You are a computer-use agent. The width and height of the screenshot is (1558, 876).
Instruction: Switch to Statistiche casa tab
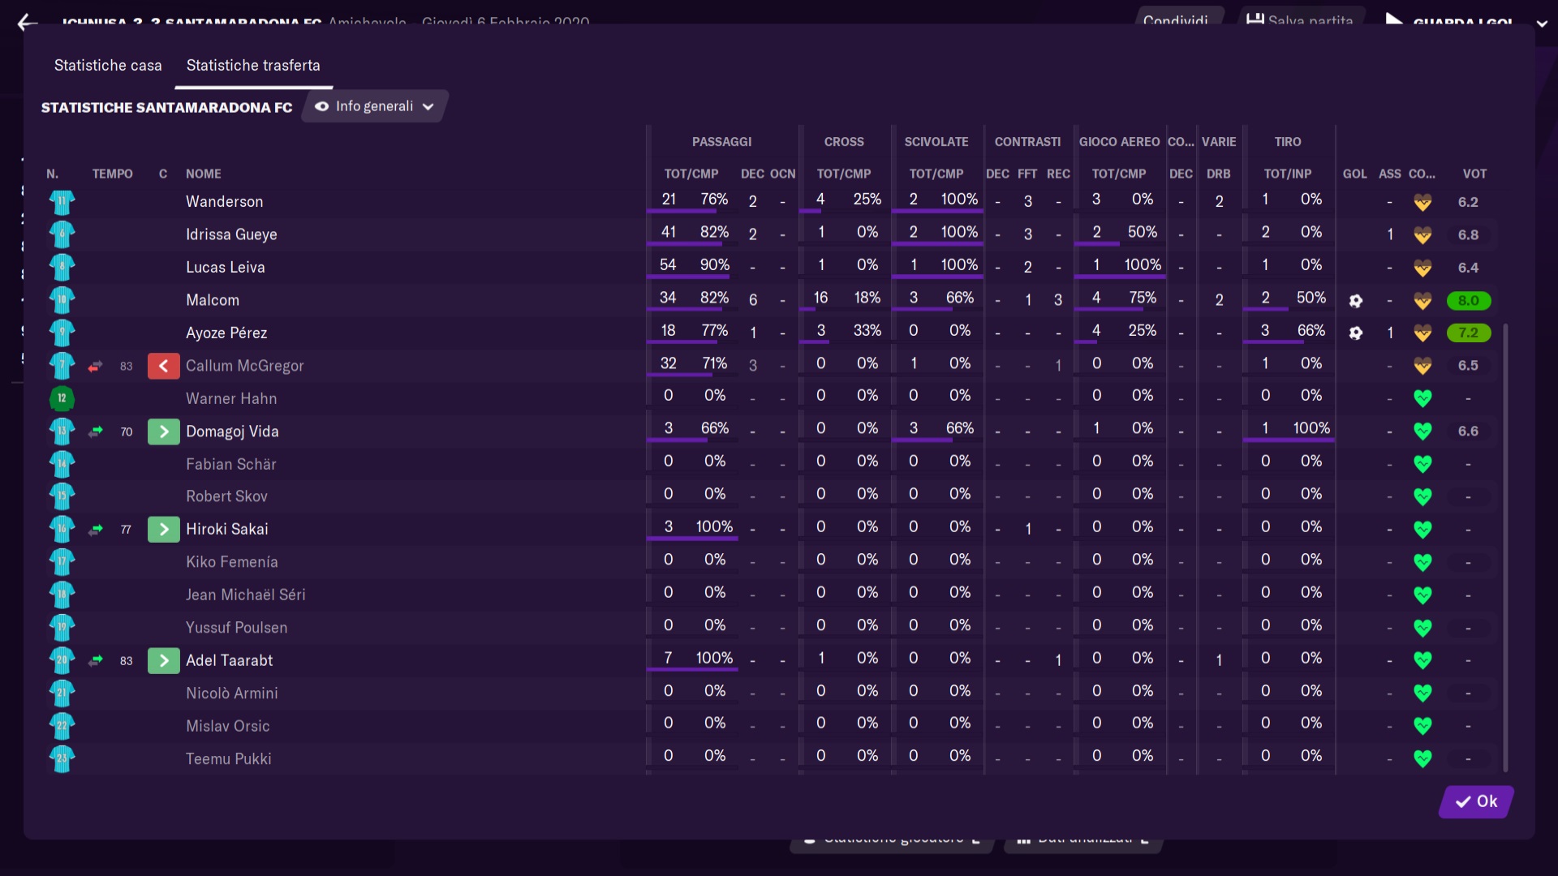pos(108,66)
